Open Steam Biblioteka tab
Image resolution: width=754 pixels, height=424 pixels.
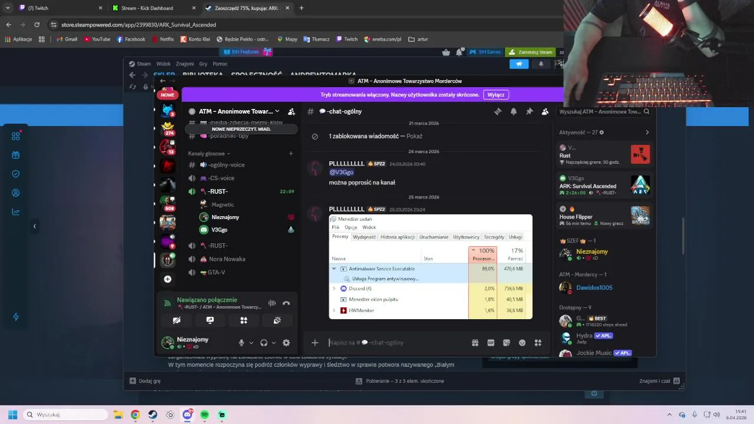click(203, 75)
